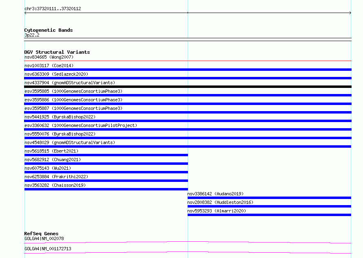Screen dimensions: 363x258
Task: Open variant nsv1003117 (Coe2014)
Action: tap(49, 66)
